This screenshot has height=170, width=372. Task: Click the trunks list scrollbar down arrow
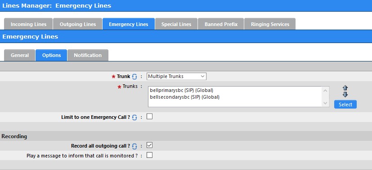[325, 103]
